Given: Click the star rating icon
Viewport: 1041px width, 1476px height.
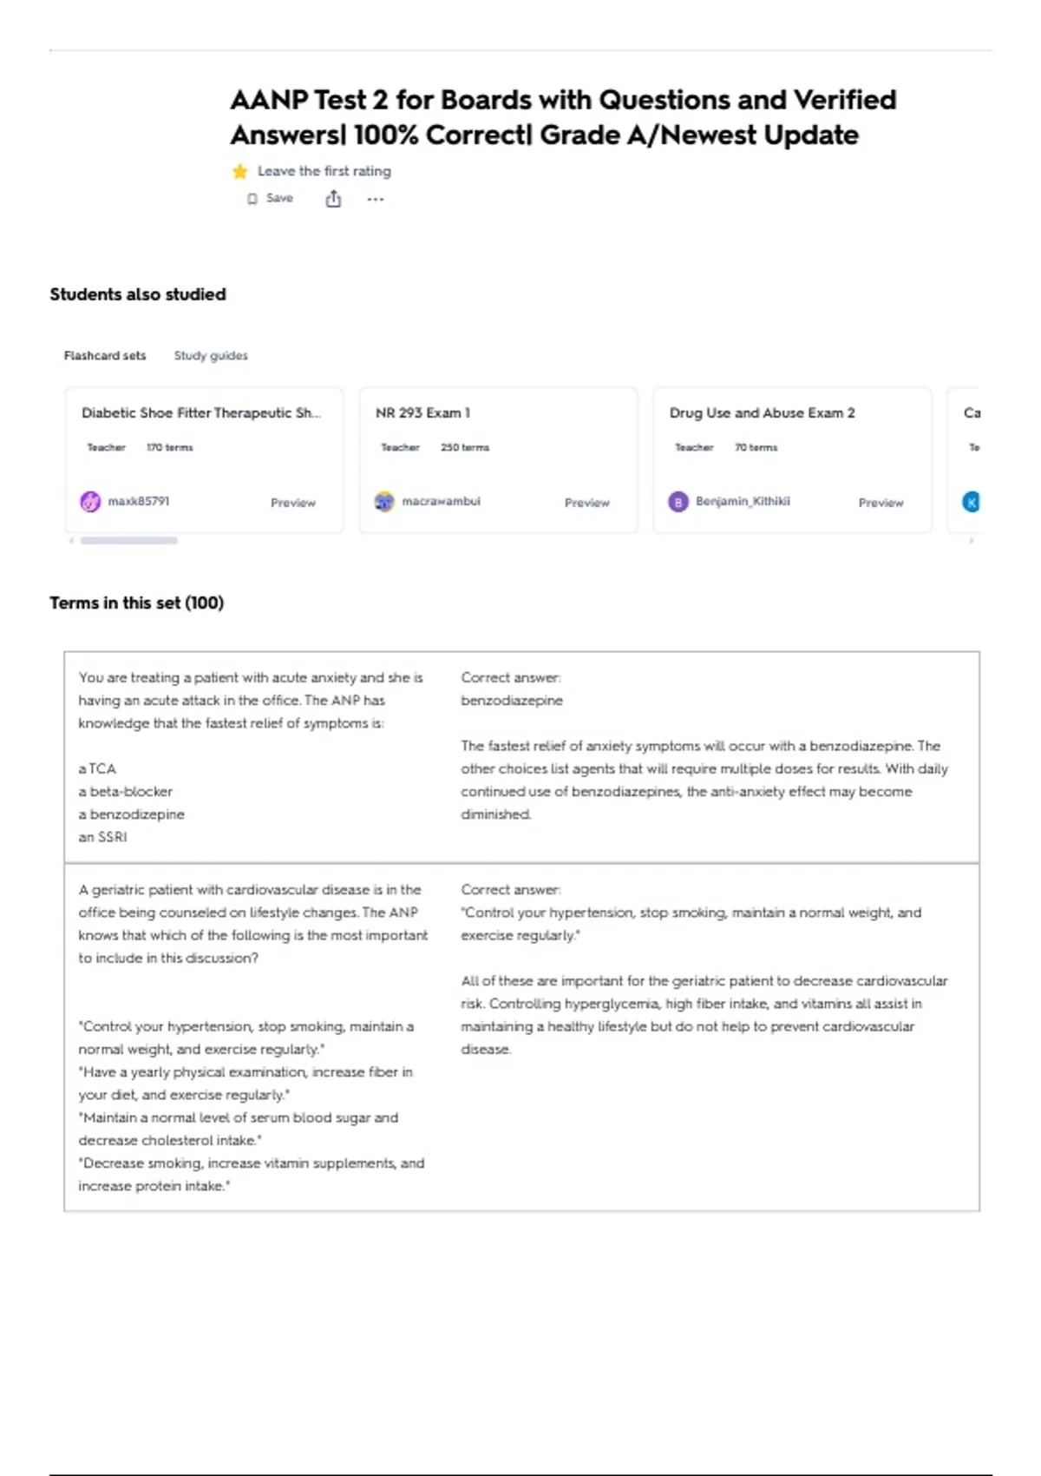Looking at the screenshot, I should (240, 171).
